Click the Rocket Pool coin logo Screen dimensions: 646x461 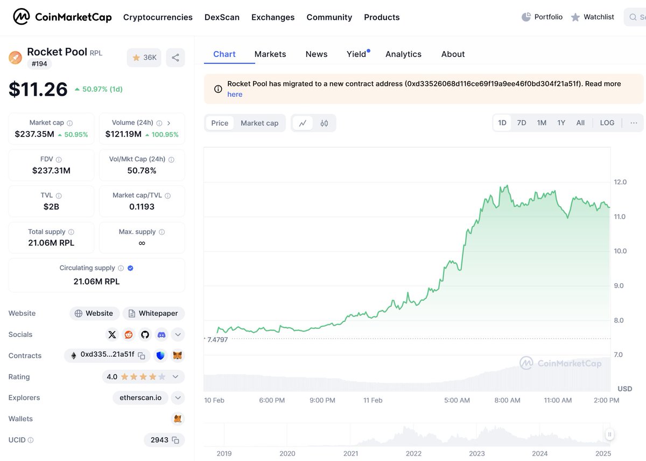coord(15,57)
